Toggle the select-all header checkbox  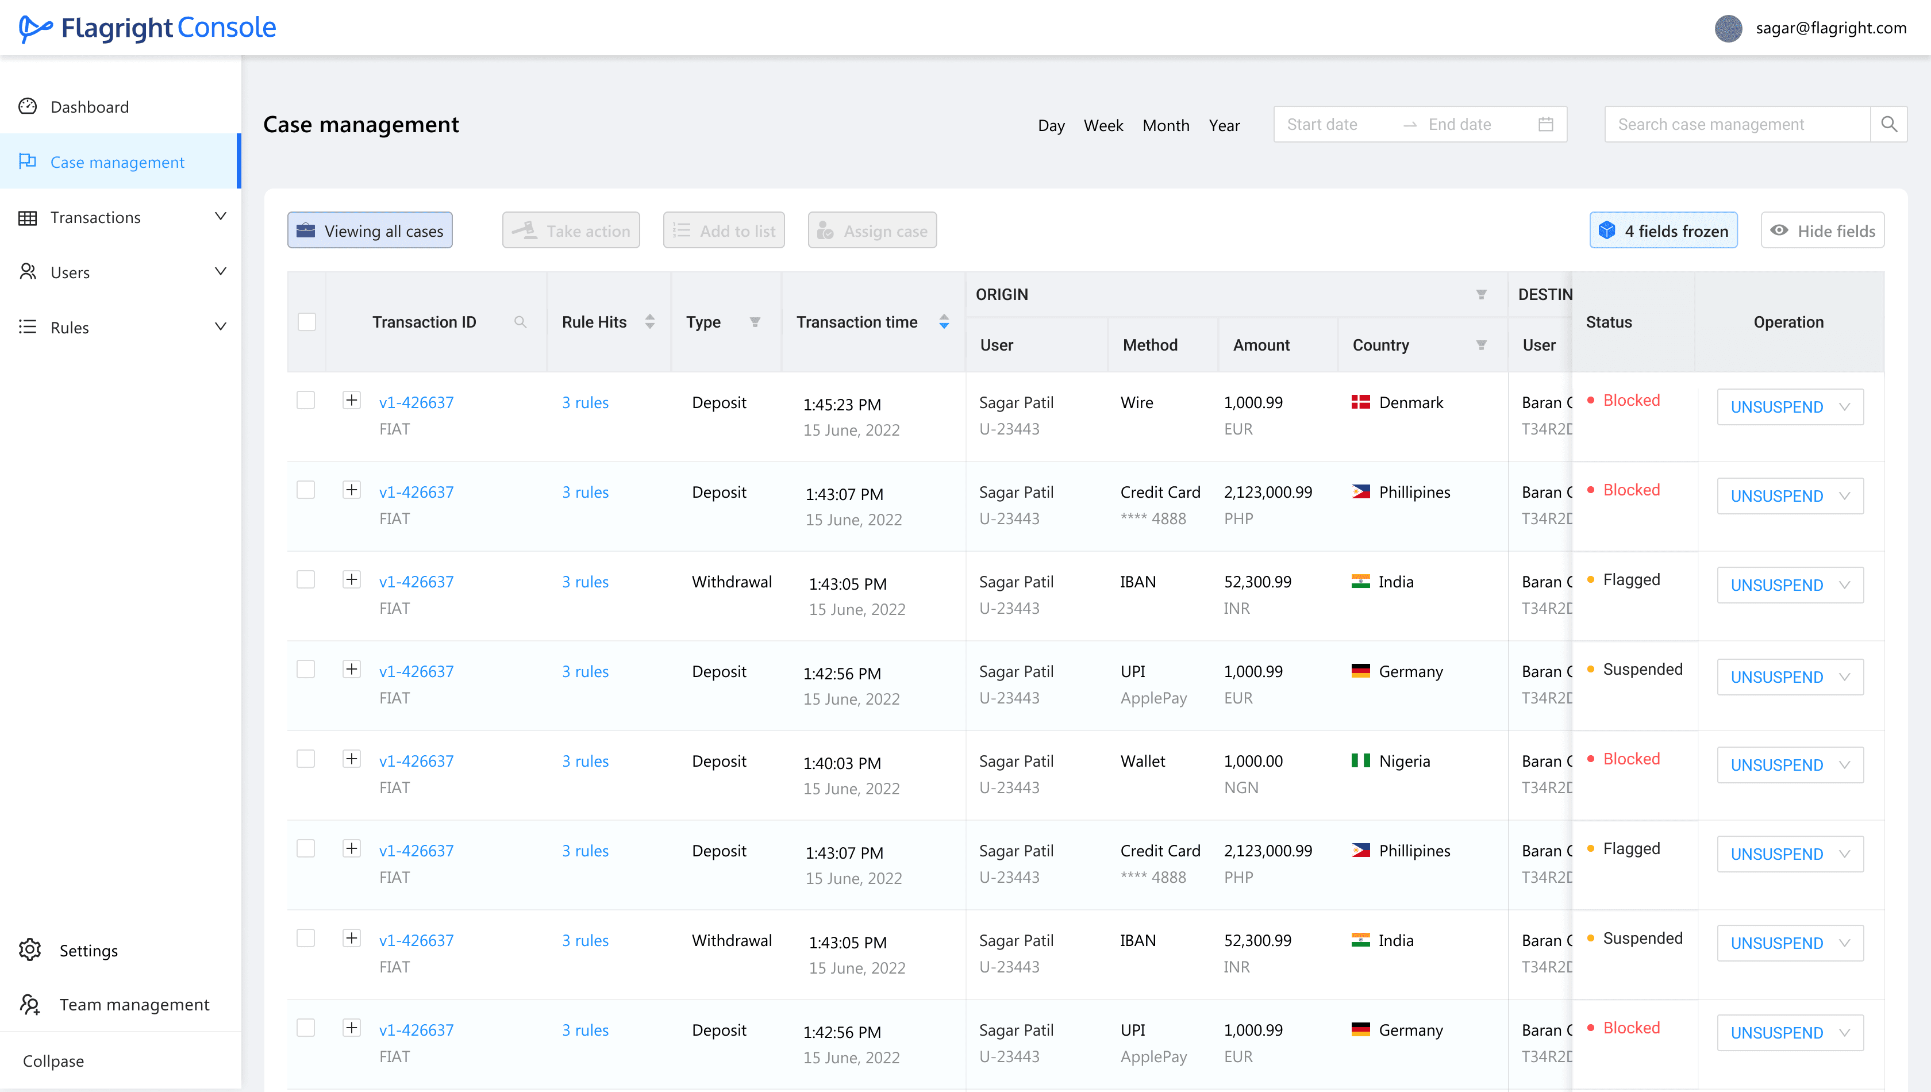click(307, 322)
